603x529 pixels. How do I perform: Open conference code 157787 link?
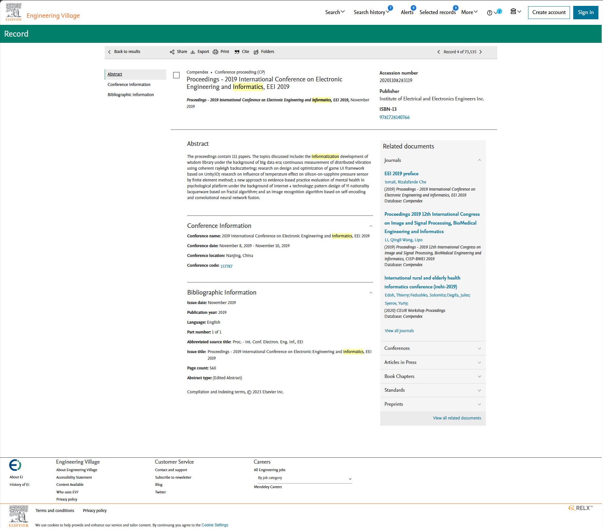click(226, 266)
